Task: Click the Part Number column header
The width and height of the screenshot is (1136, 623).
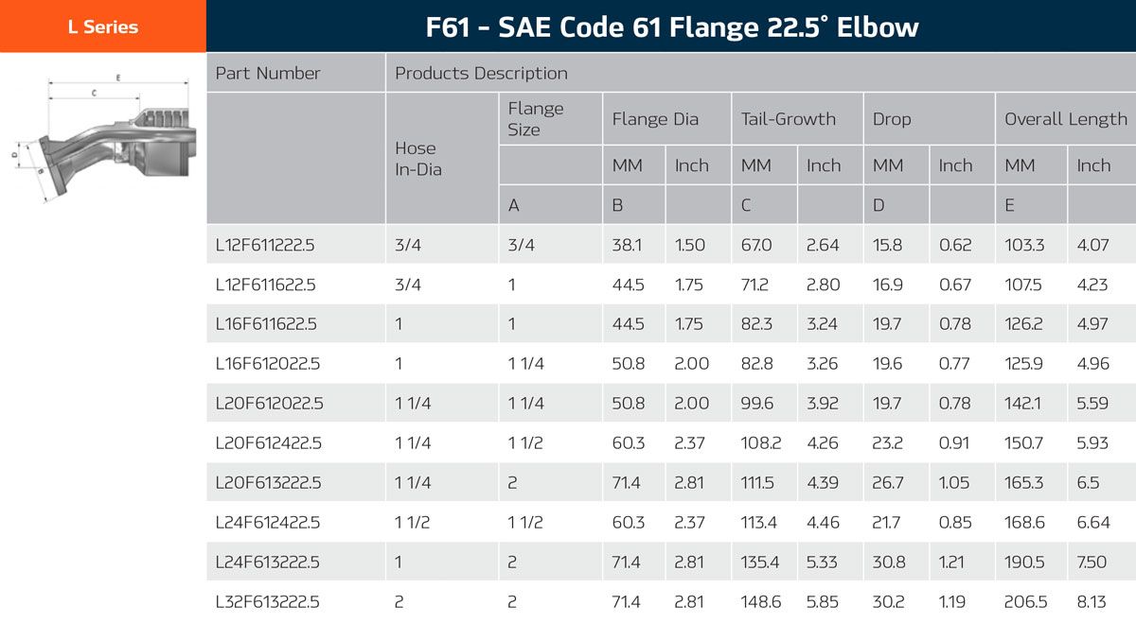Action: tap(268, 73)
